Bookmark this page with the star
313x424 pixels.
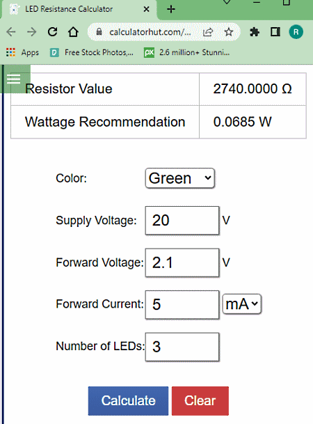coord(228,32)
